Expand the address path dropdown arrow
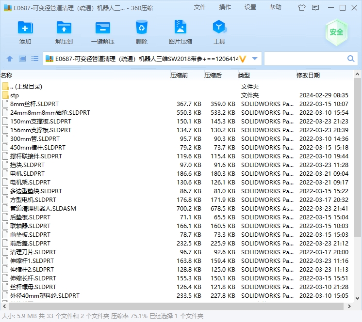This screenshot has height=322, width=362. point(255,59)
